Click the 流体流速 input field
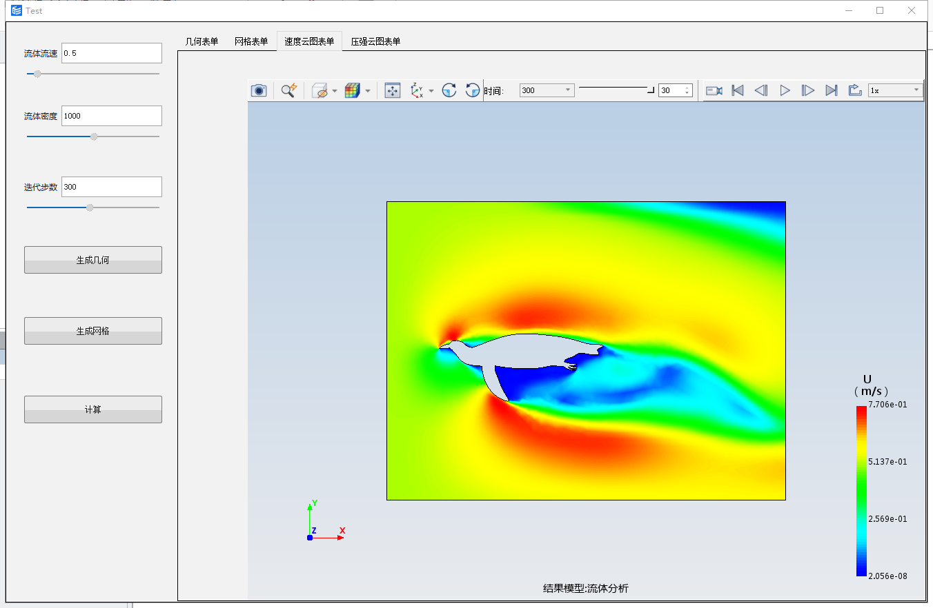Viewport: 933px width, 608px height. coord(112,53)
